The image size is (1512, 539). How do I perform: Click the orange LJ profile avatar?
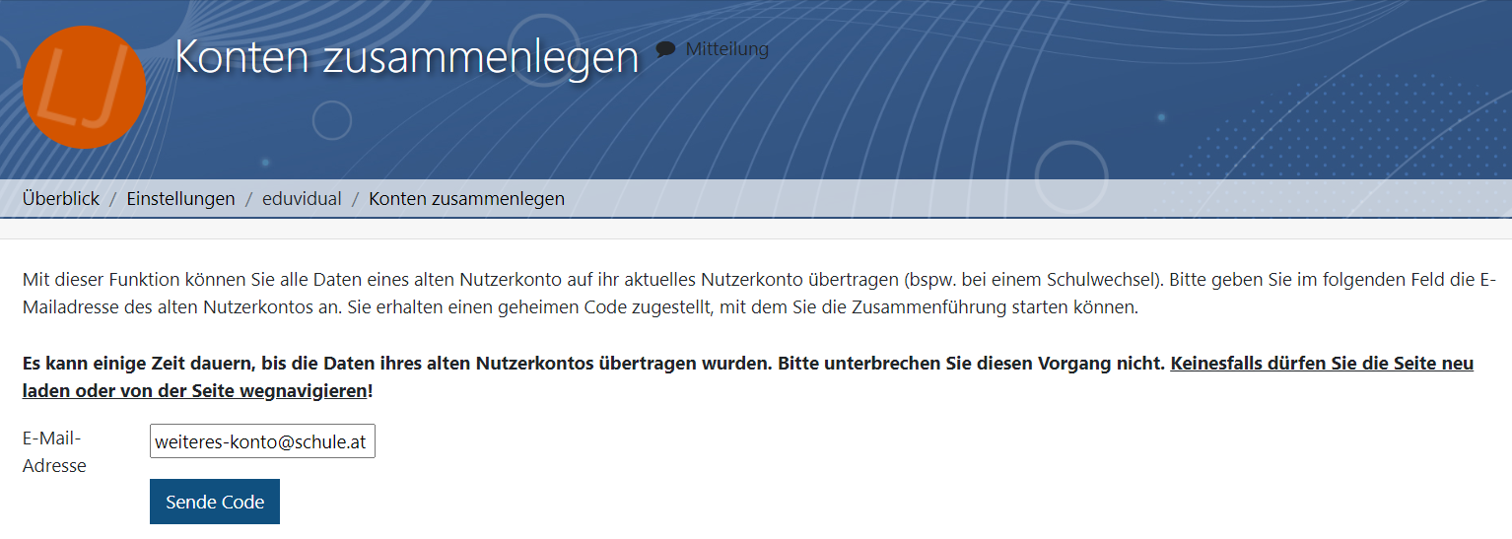click(84, 88)
